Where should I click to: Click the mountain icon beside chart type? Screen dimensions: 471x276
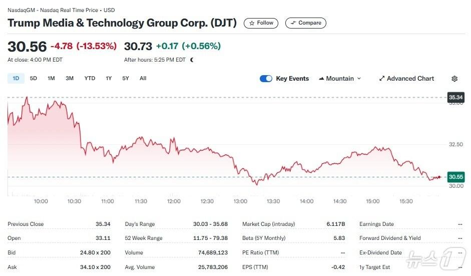tap(321, 79)
